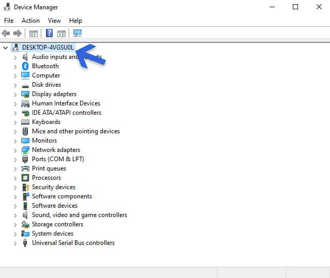This screenshot has width=330, height=278.
Task: Select the Display adapters label
Action: [x=54, y=94]
